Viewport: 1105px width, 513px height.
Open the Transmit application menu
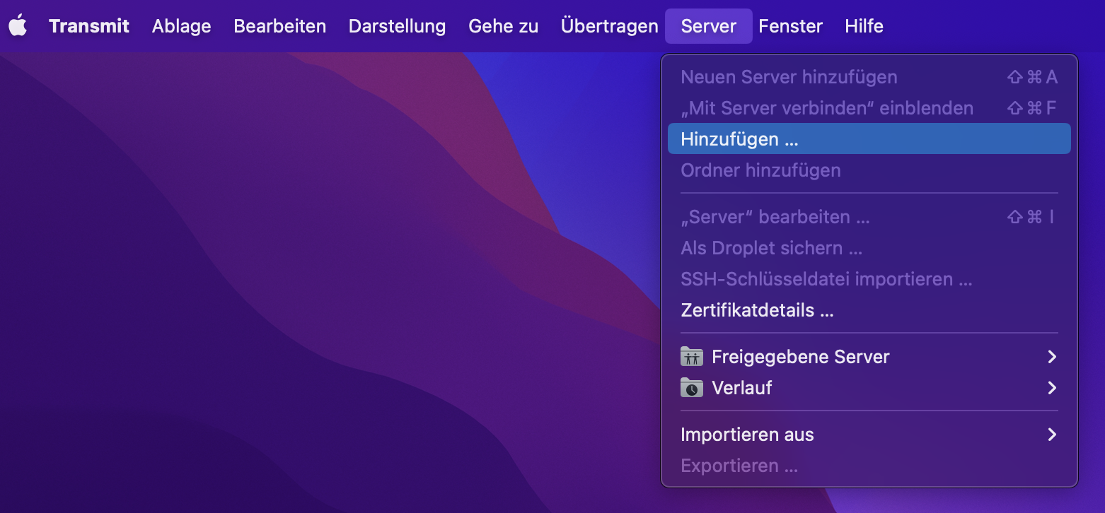point(89,26)
